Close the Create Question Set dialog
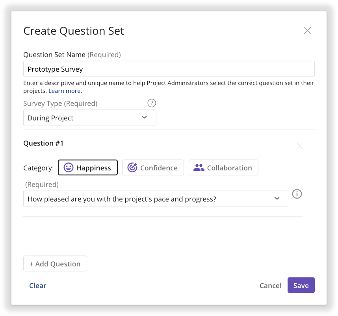The height and width of the screenshot is (316, 338). point(307,30)
